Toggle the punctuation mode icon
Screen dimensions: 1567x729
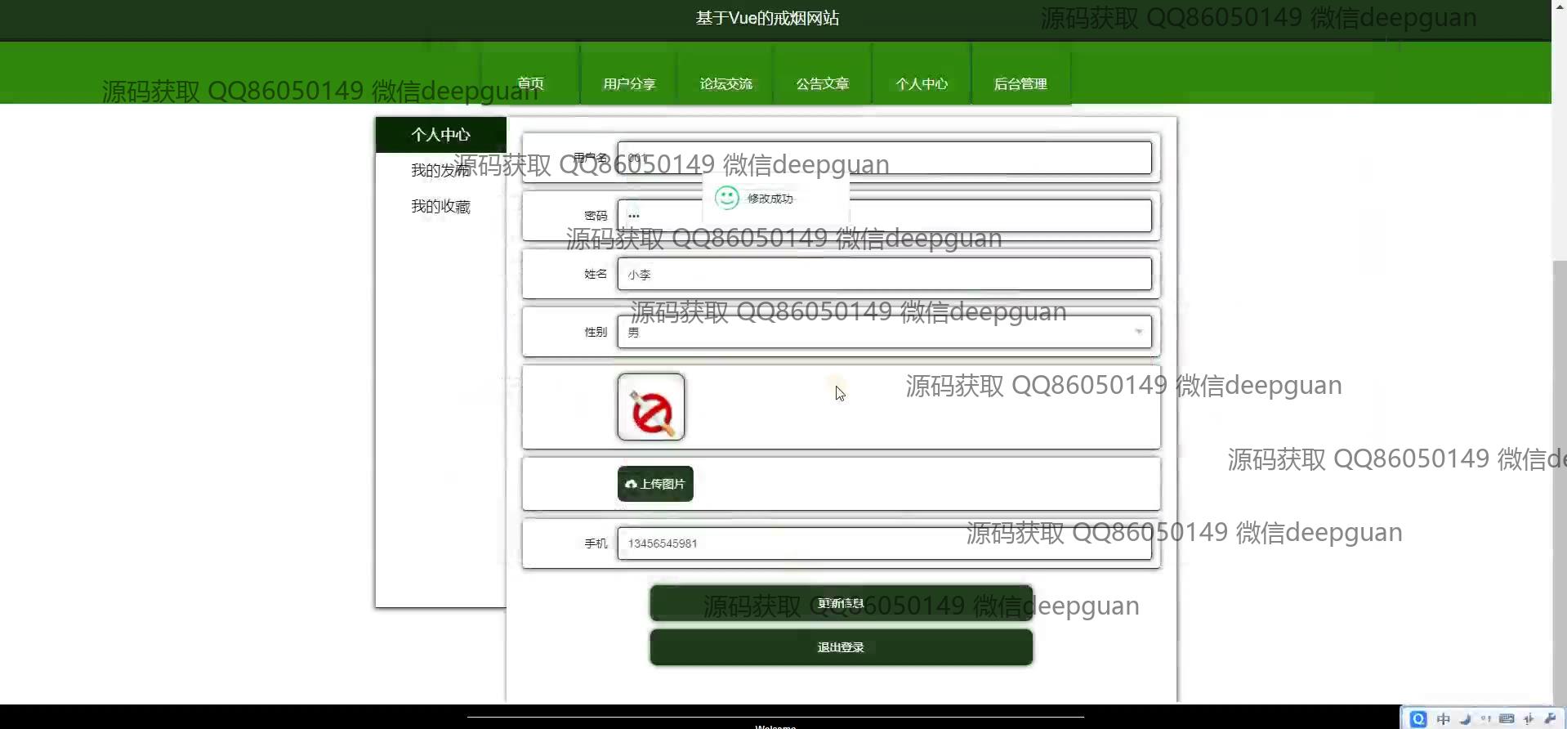pos(1486,719)
